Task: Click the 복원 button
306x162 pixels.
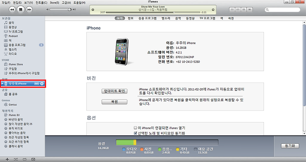Action: pos(115,102)
